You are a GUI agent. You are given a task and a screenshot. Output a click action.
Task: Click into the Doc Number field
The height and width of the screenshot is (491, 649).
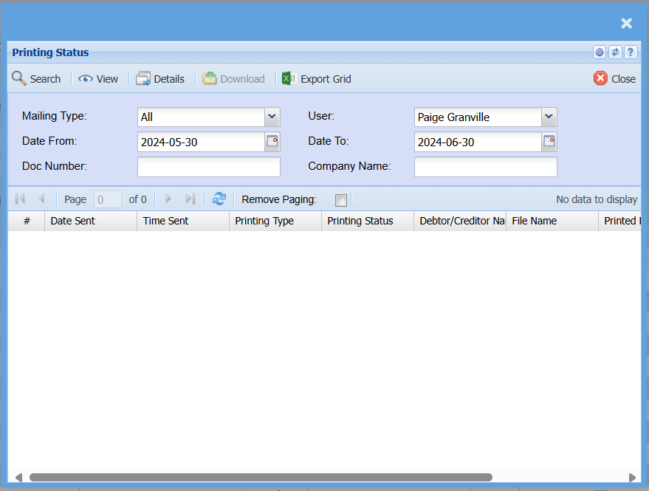click(209, 167)
